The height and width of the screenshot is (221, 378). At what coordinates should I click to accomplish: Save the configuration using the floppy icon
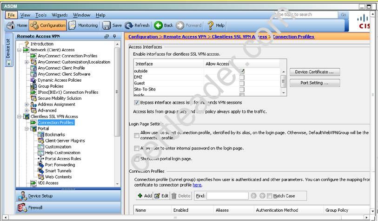click(112, 25)
